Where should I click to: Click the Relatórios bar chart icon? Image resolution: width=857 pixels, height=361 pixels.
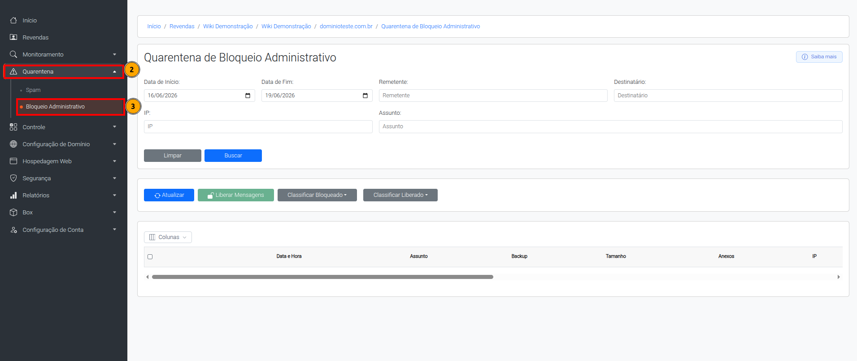tap(13, 195)
